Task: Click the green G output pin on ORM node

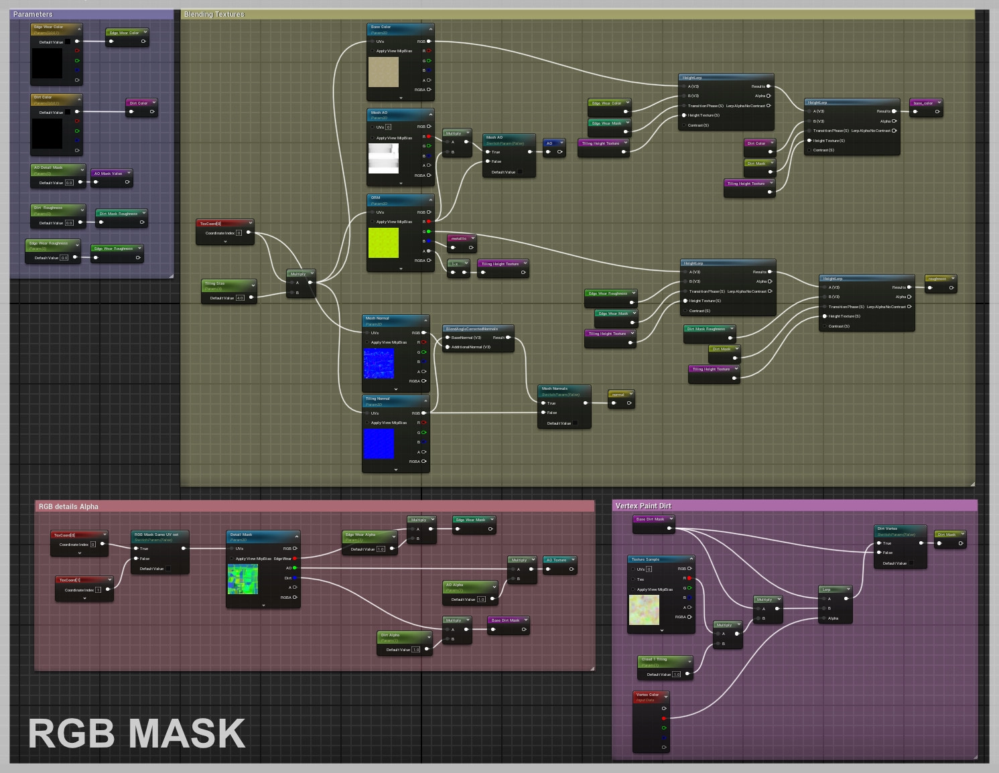Action: [x=428, y=232]
